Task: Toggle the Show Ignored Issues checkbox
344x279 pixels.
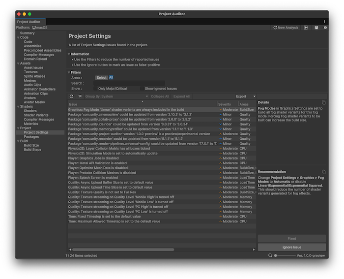Action: (x=142, y=89)
